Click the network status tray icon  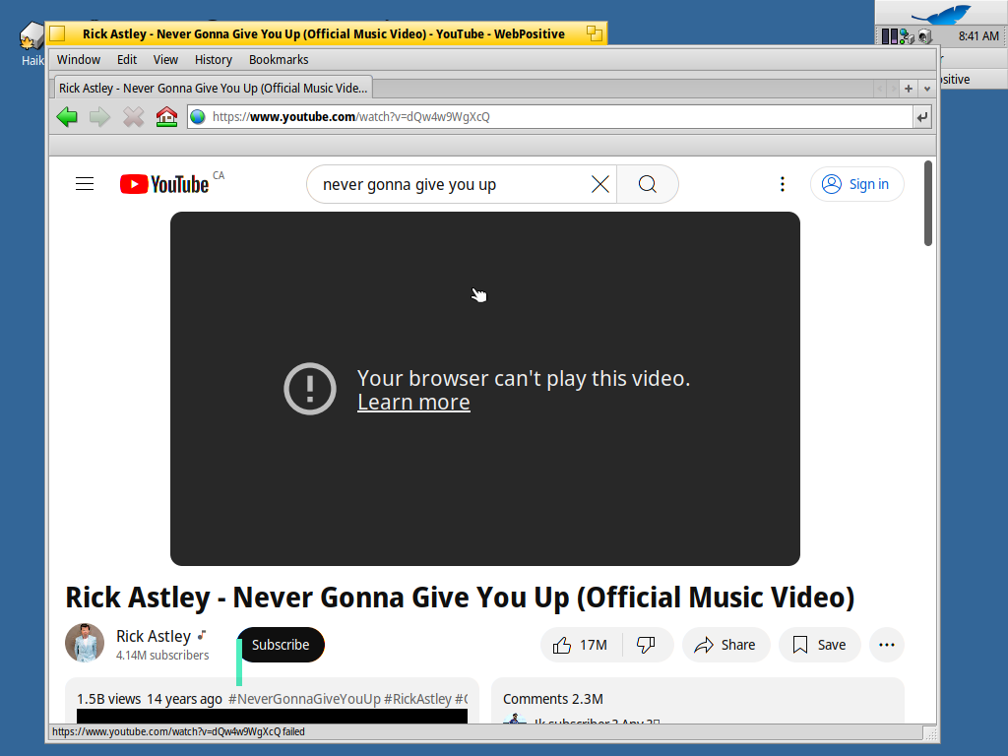click(907, 36)
